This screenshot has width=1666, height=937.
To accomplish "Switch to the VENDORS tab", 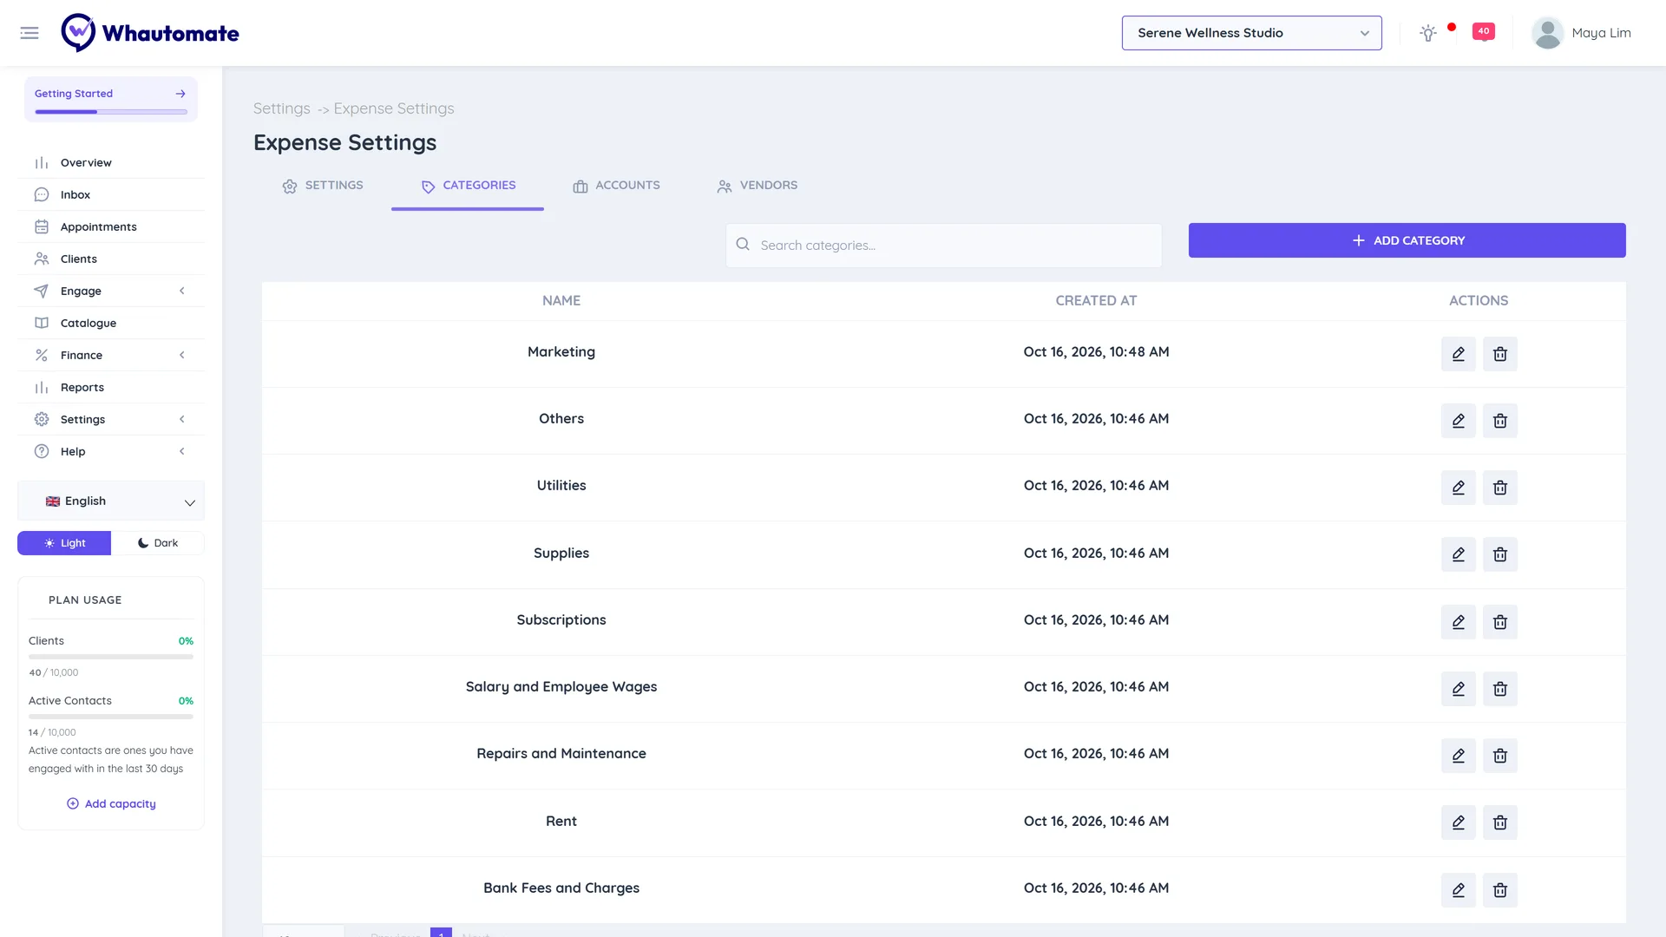I will tap(758, 186).
